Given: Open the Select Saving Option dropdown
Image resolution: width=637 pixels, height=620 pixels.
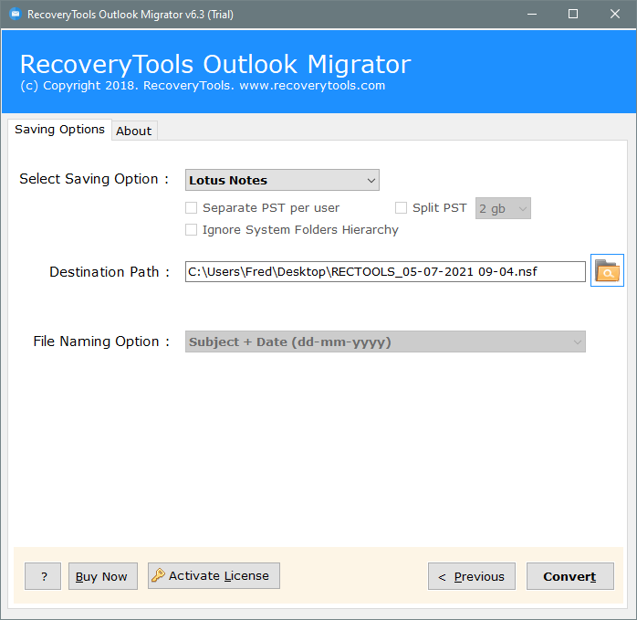Looking at the screenshot, I should coord(282,180).
